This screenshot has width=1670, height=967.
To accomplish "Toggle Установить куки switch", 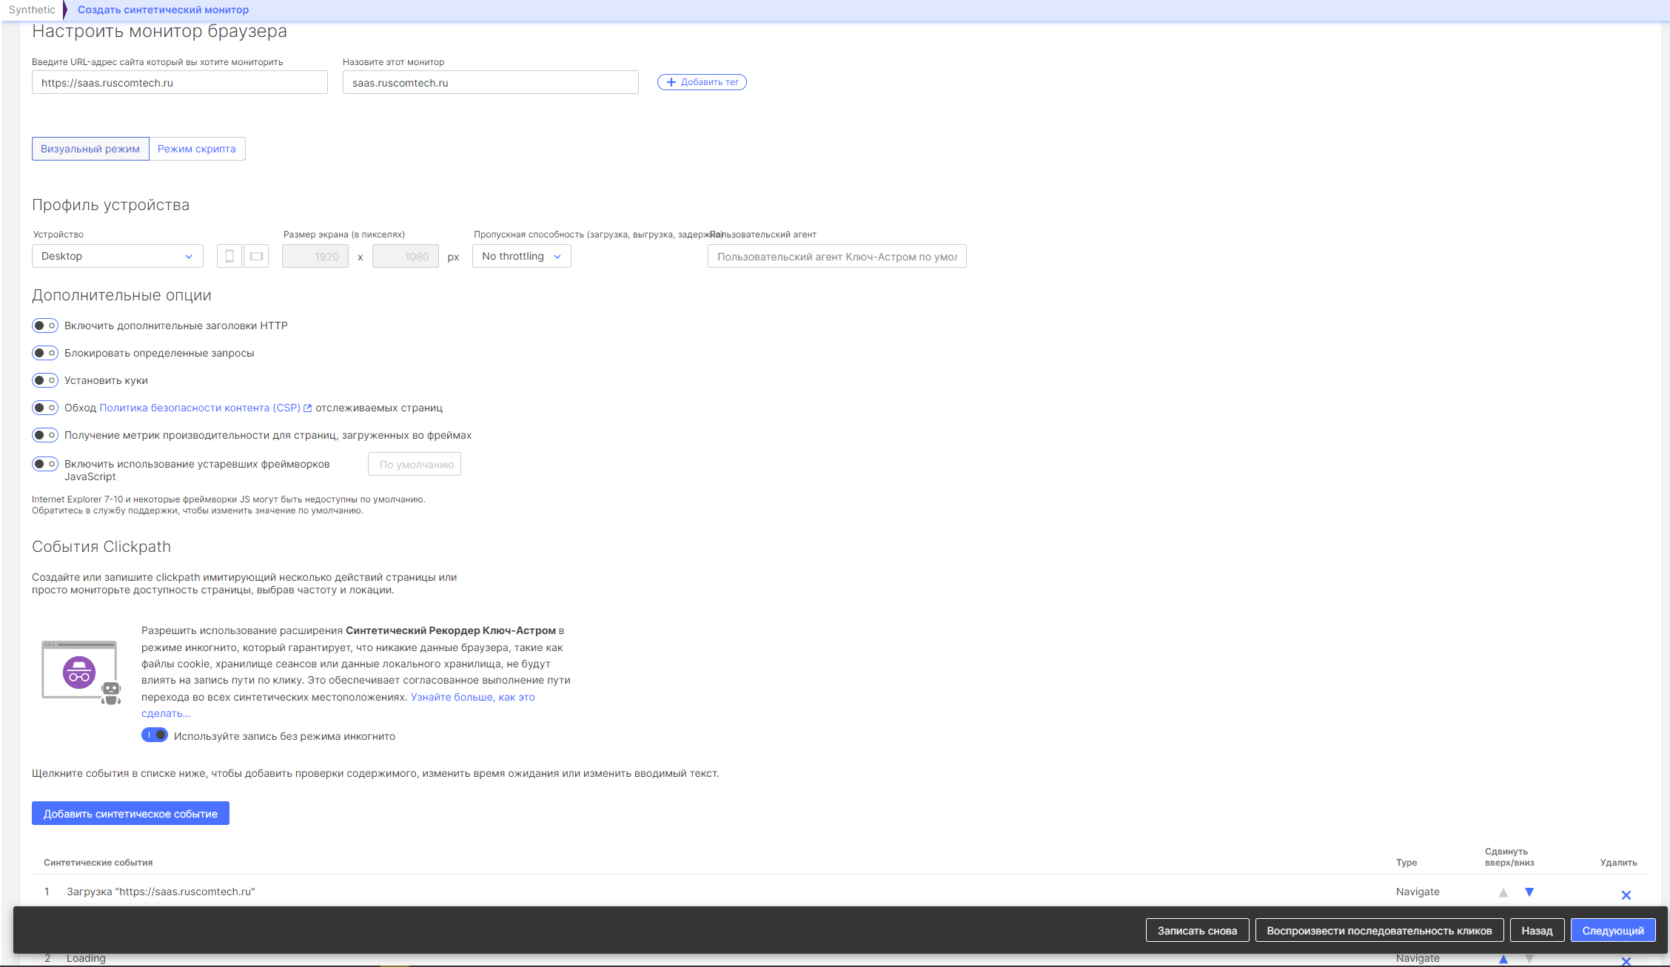I will coord(45,380).
